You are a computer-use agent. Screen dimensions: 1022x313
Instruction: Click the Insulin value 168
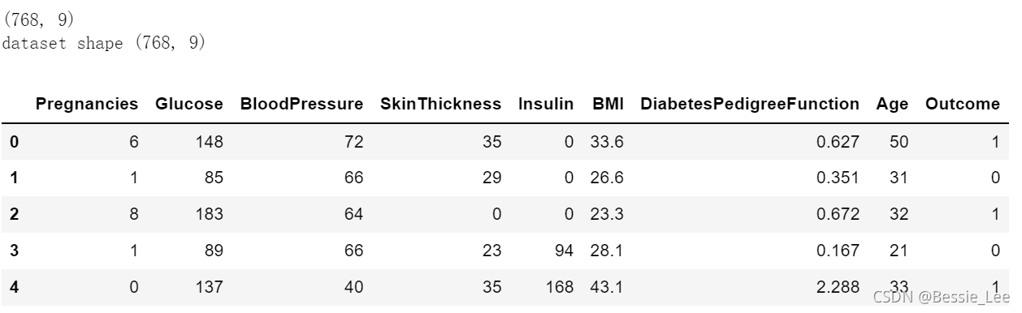pos(561,287)
